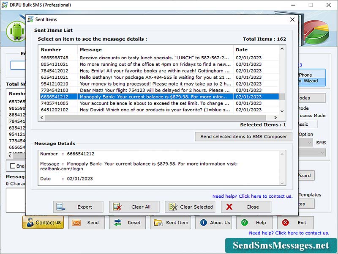The width and height of the screenshot is (338, 254).
Task: Click the Sent Item folder icon
Action: pos(158,223)
